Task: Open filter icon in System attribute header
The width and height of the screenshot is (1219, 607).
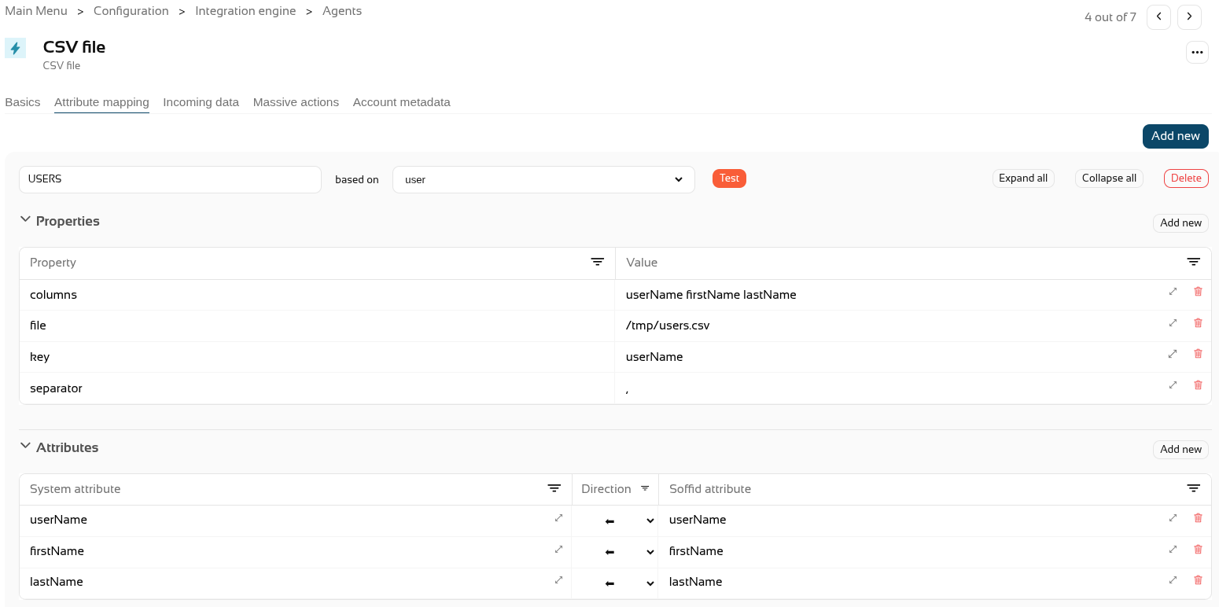Action: click(554, 488)
